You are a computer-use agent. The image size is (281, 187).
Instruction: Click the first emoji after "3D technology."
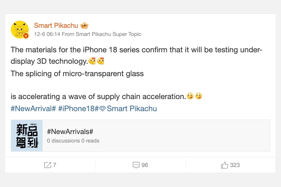(x=92, y=61)
